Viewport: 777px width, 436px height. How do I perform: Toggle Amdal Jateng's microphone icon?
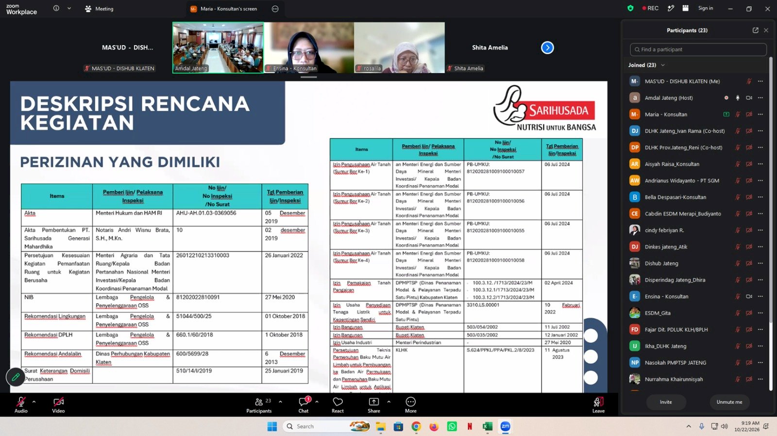pyautogui.click(x=738, y=98)
